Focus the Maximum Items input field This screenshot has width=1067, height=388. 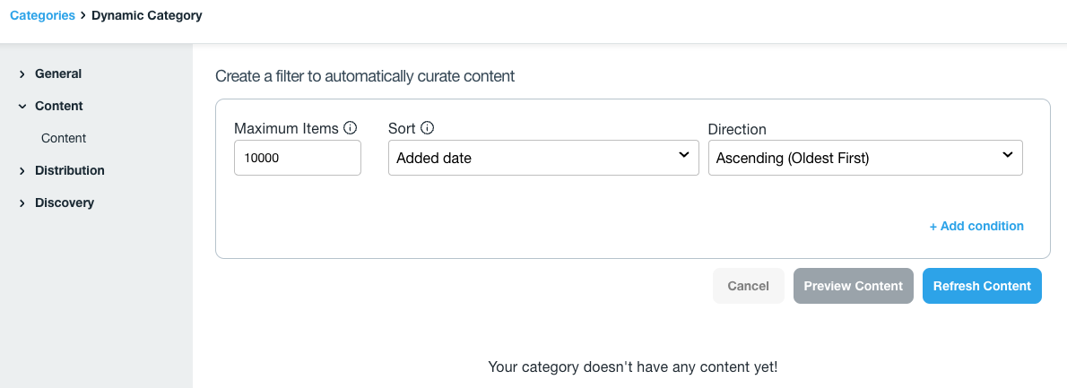[297, 158]
